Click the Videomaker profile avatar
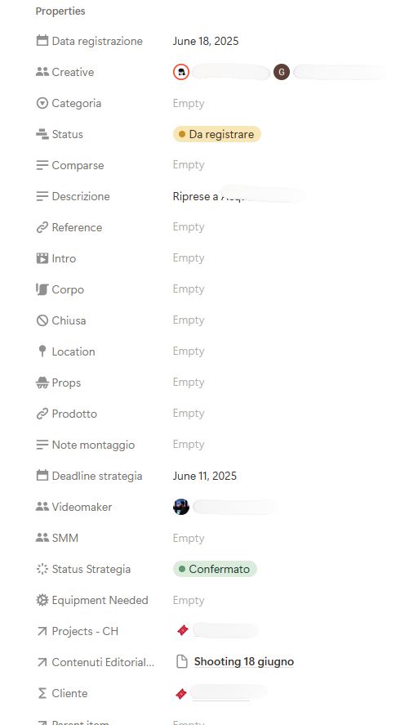418x725 pixels. (x=181, y=508)
